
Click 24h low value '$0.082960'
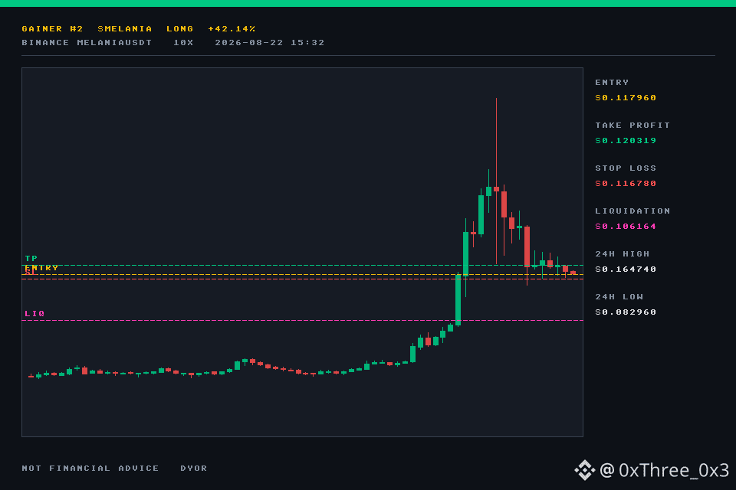click(626, 312)
